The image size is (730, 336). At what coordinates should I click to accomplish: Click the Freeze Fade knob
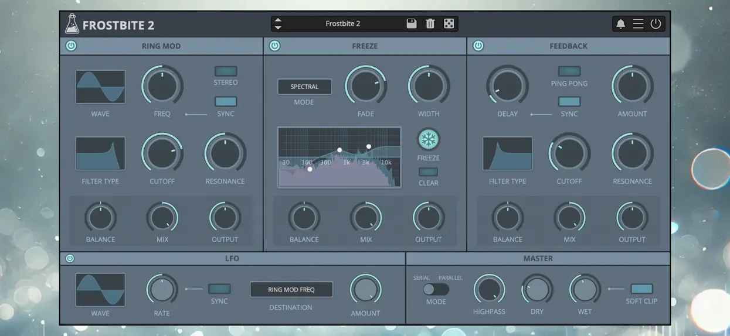click(366, 86)
